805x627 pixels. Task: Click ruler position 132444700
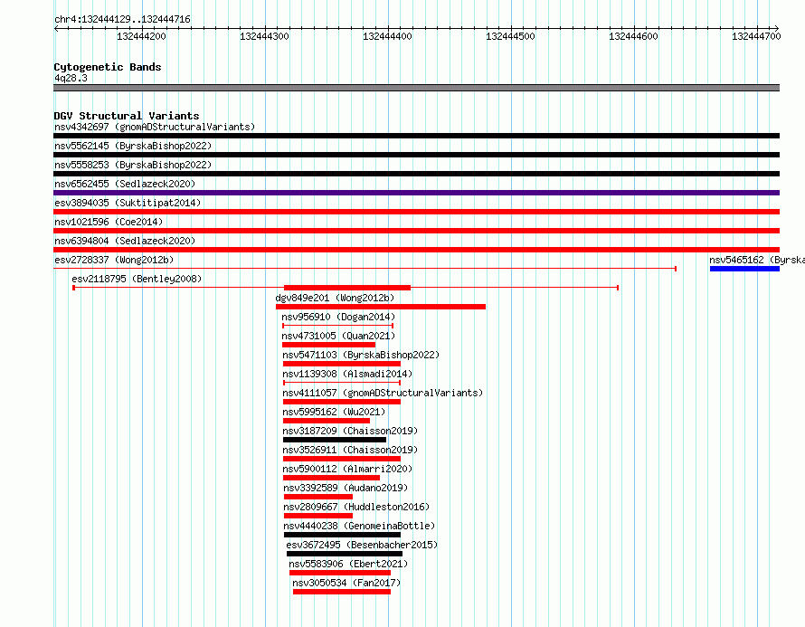pos(756,36)
